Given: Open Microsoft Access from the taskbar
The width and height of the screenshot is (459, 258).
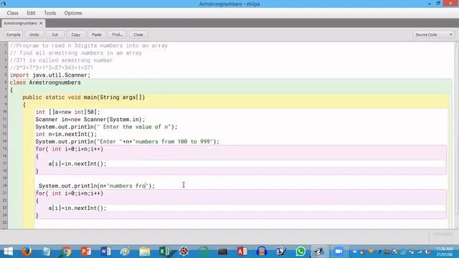Looking at the screenshot, I should 242,252.
